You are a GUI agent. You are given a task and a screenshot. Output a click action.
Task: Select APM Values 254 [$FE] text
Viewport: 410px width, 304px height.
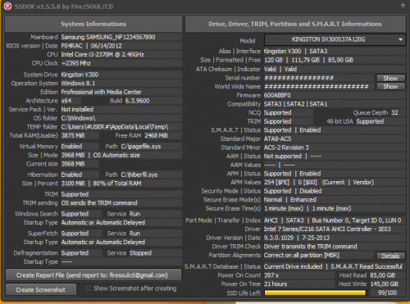(x=276, y=182)
